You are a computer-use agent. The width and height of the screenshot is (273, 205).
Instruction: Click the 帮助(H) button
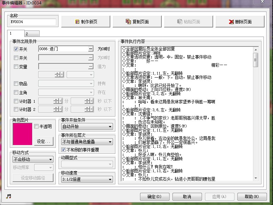(252, 197)
